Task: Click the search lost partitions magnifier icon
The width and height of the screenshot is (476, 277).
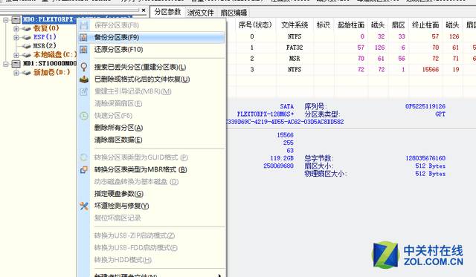Action: 84,67
